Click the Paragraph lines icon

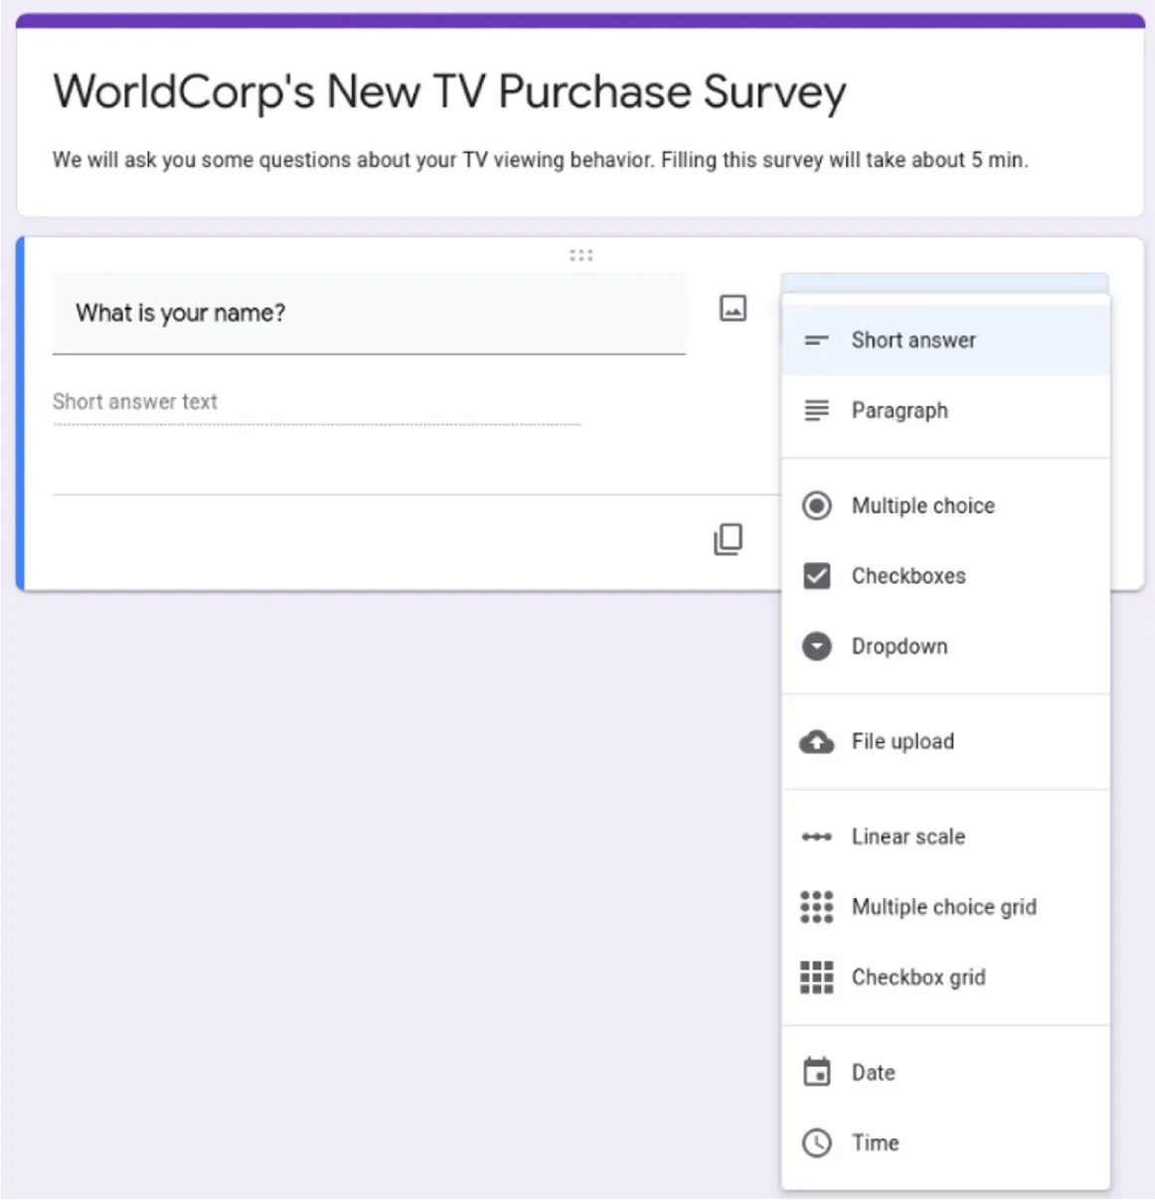tap(816, 410)
